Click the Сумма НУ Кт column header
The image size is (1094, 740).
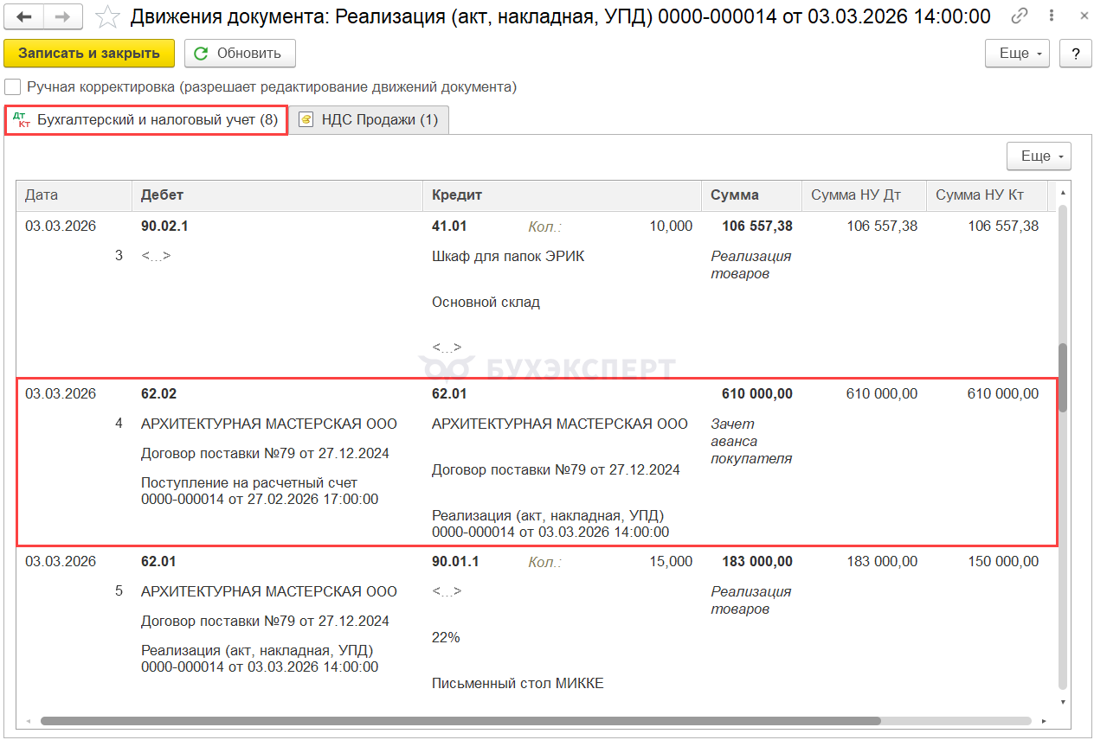[987, 195]
